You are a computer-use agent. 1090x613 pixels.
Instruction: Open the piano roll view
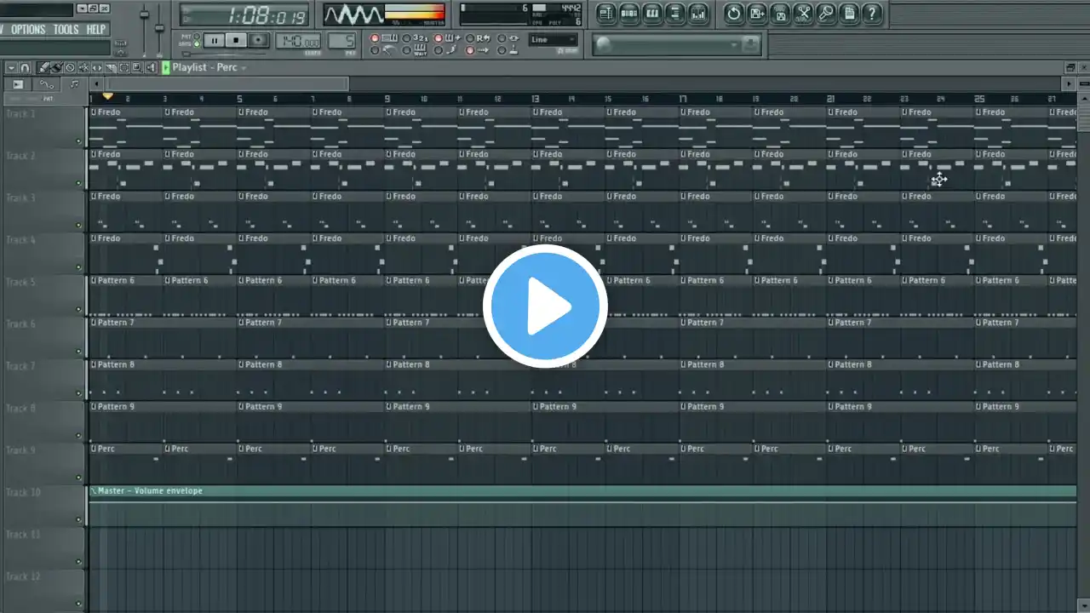pyautogui.click(x=652, y=13)
